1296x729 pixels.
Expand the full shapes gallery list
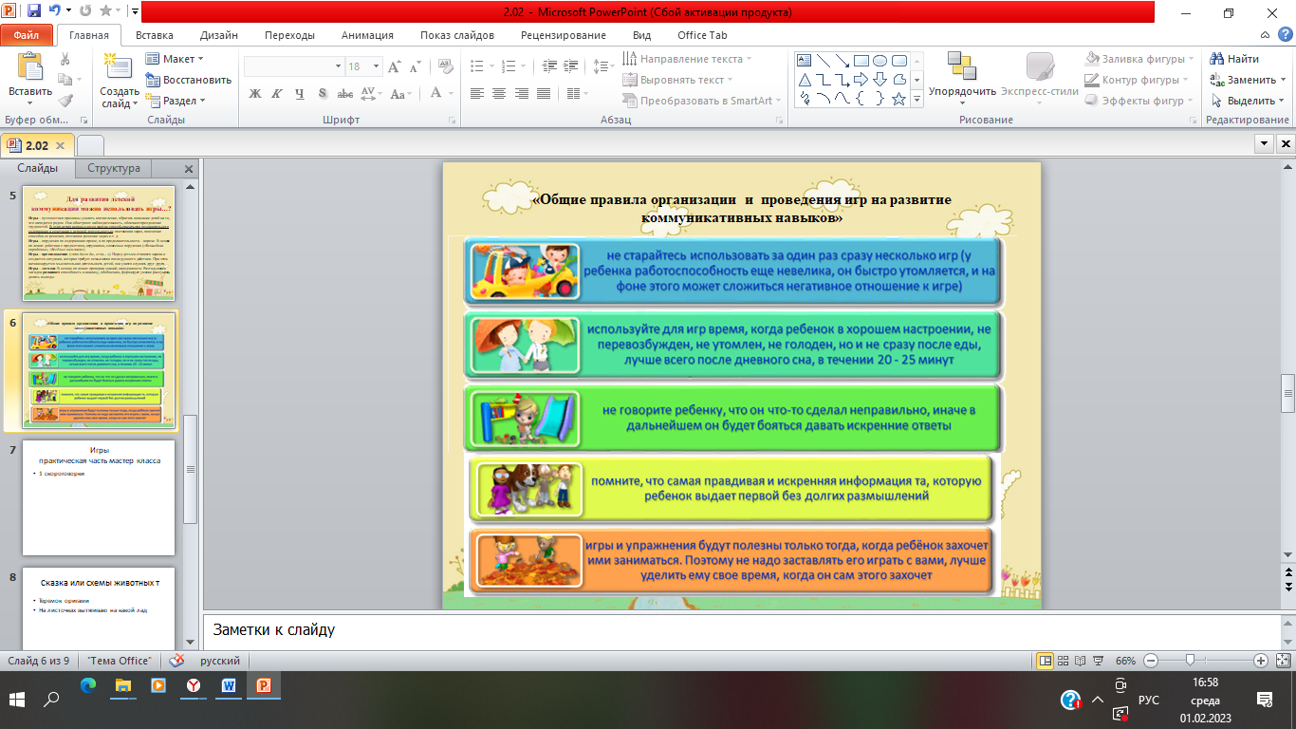[x=917, y=99]
